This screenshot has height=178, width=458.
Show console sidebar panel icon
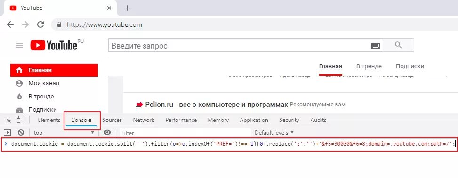click(8, 133)
